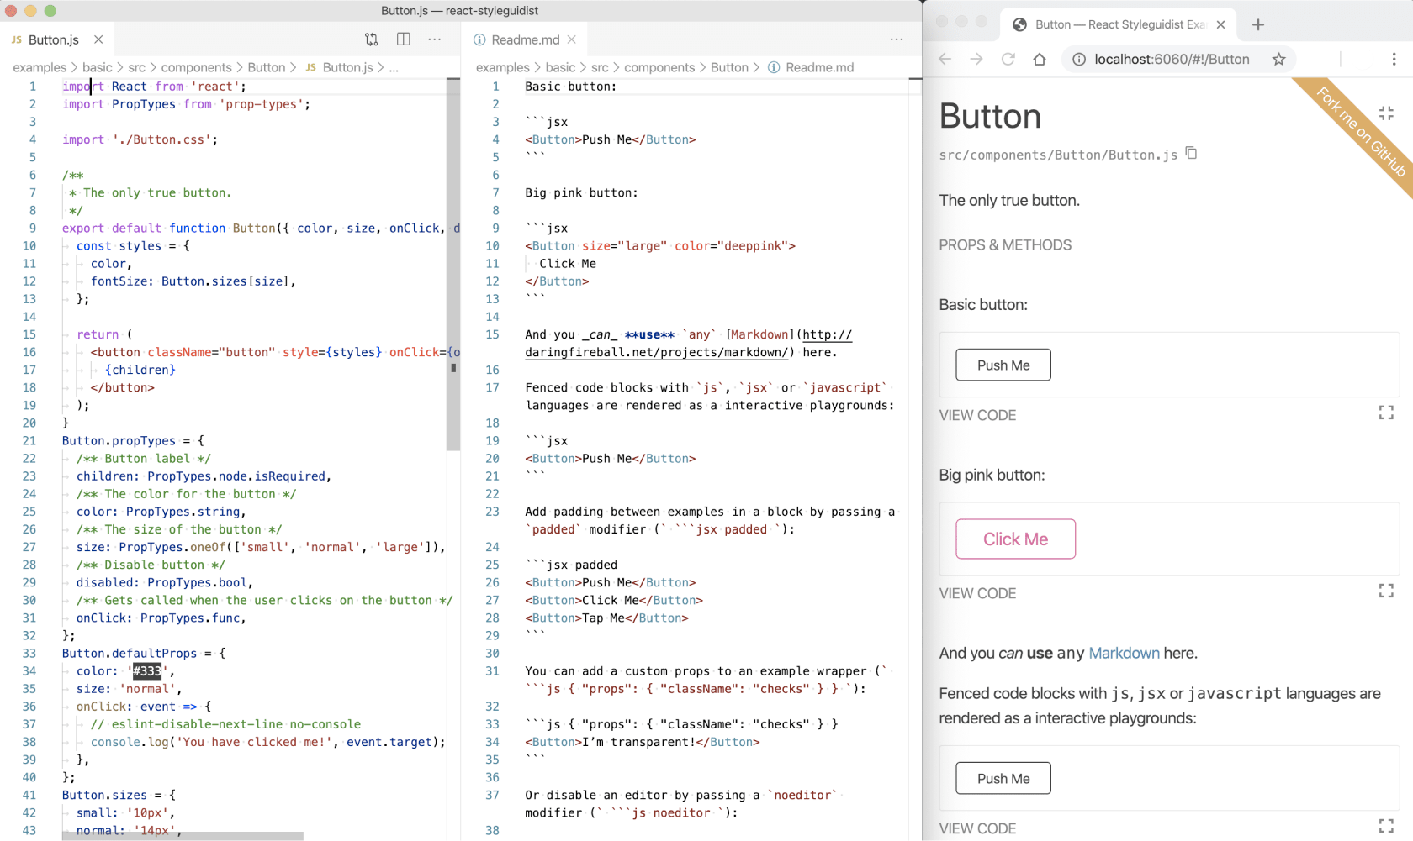This screenshot has width=1413, height=841.
Task: Click 'Button.js' file breadcrumb
Action: click(347, 67)
